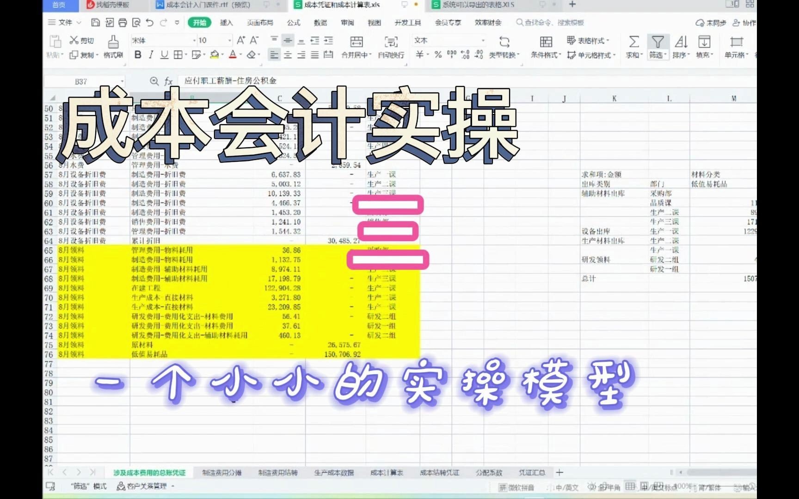
Task: Expand the Paste (粘贴) dropdown arrow
Action: click(x=61, y=55)
